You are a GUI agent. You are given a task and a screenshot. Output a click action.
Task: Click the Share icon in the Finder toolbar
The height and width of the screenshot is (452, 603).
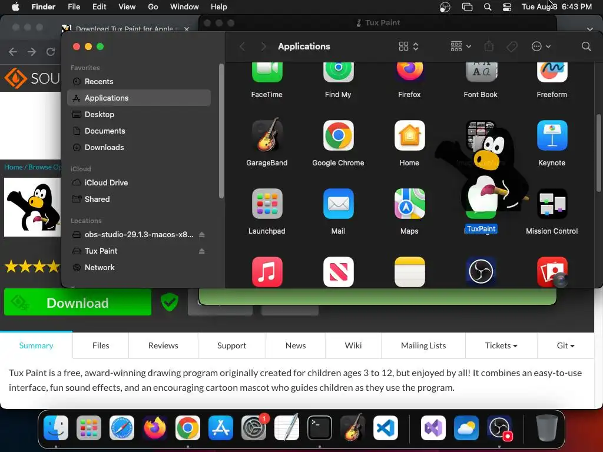pos(489,46)
